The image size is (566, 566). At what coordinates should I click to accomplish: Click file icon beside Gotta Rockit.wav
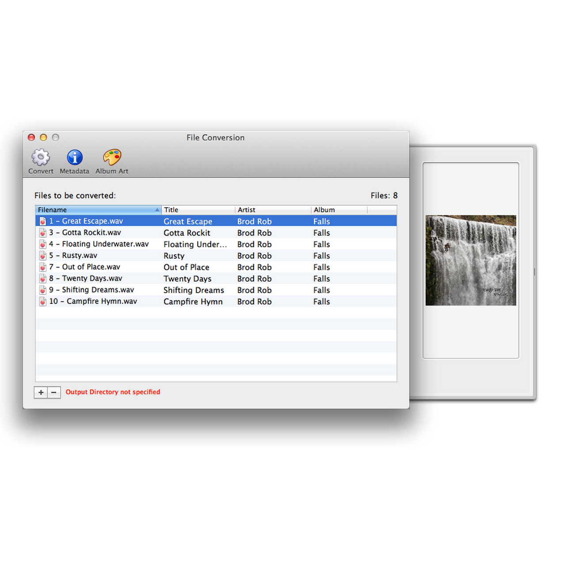click(x=43, y=233)
